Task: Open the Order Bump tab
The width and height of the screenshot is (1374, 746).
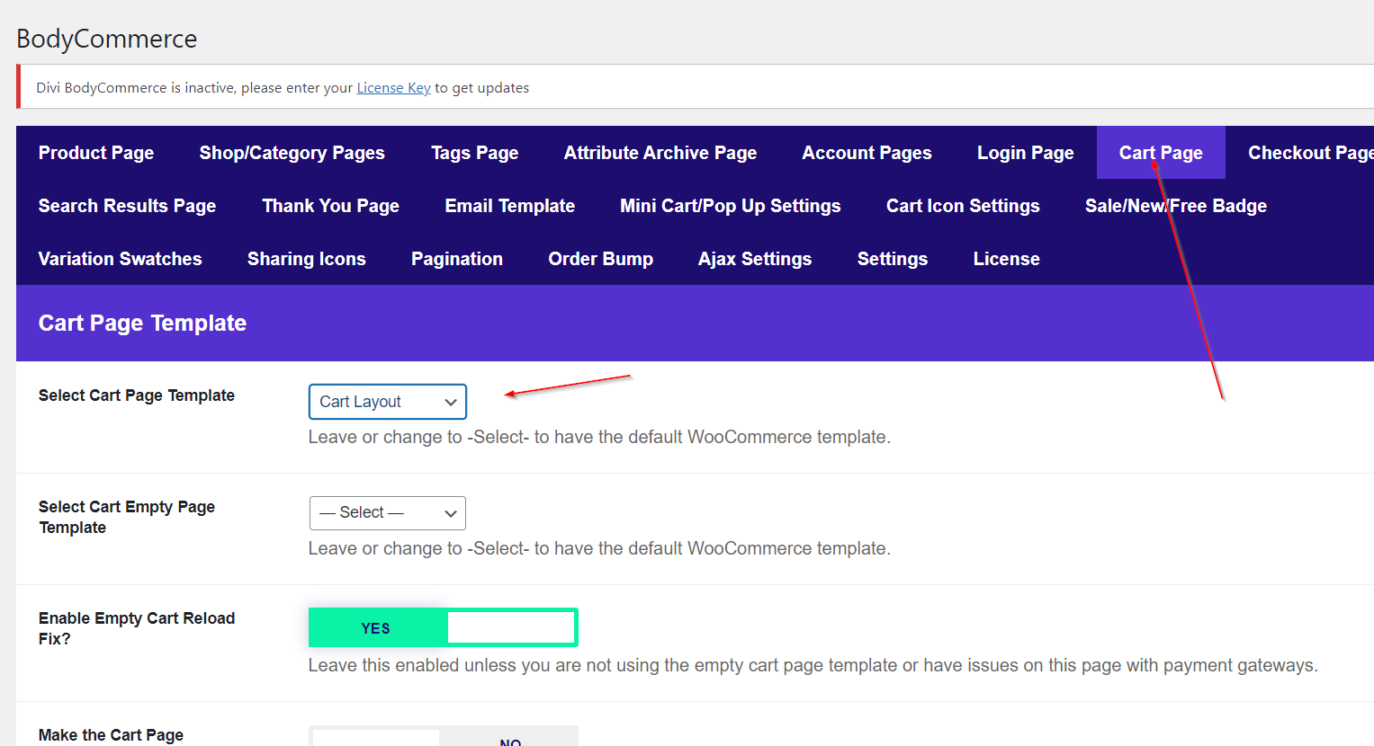Action: (600, 259)
